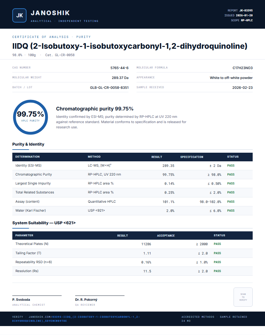Screen dimensions: 265x335
Task: Click the 99.75% HPLC purity ring
Action: pos(31,117)
